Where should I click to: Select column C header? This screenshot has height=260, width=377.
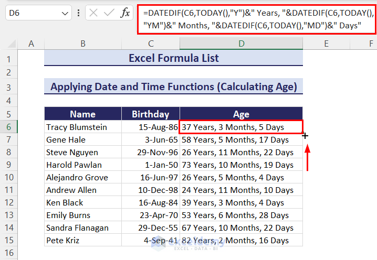[x=151, y=44]
